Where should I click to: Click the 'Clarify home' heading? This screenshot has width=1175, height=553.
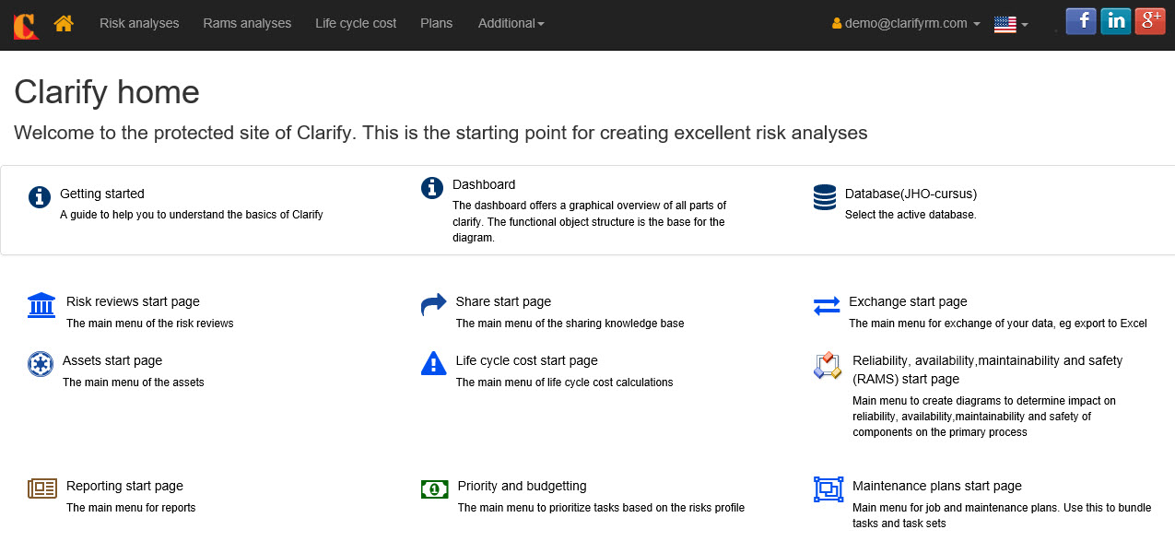point(107,92)
